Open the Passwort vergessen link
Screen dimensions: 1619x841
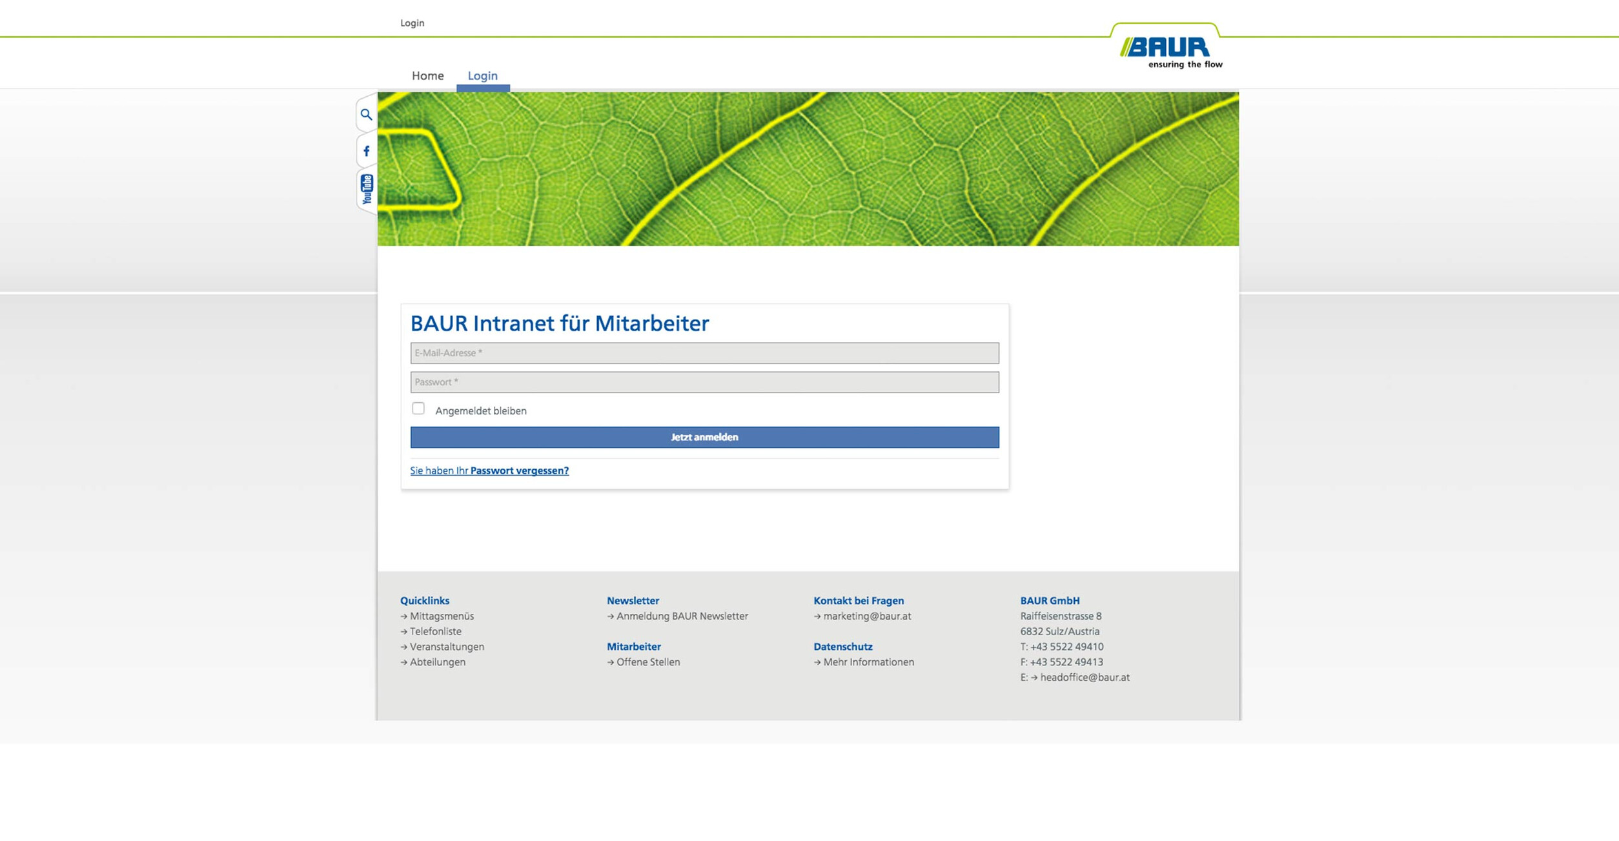click(x=489, y=471)
